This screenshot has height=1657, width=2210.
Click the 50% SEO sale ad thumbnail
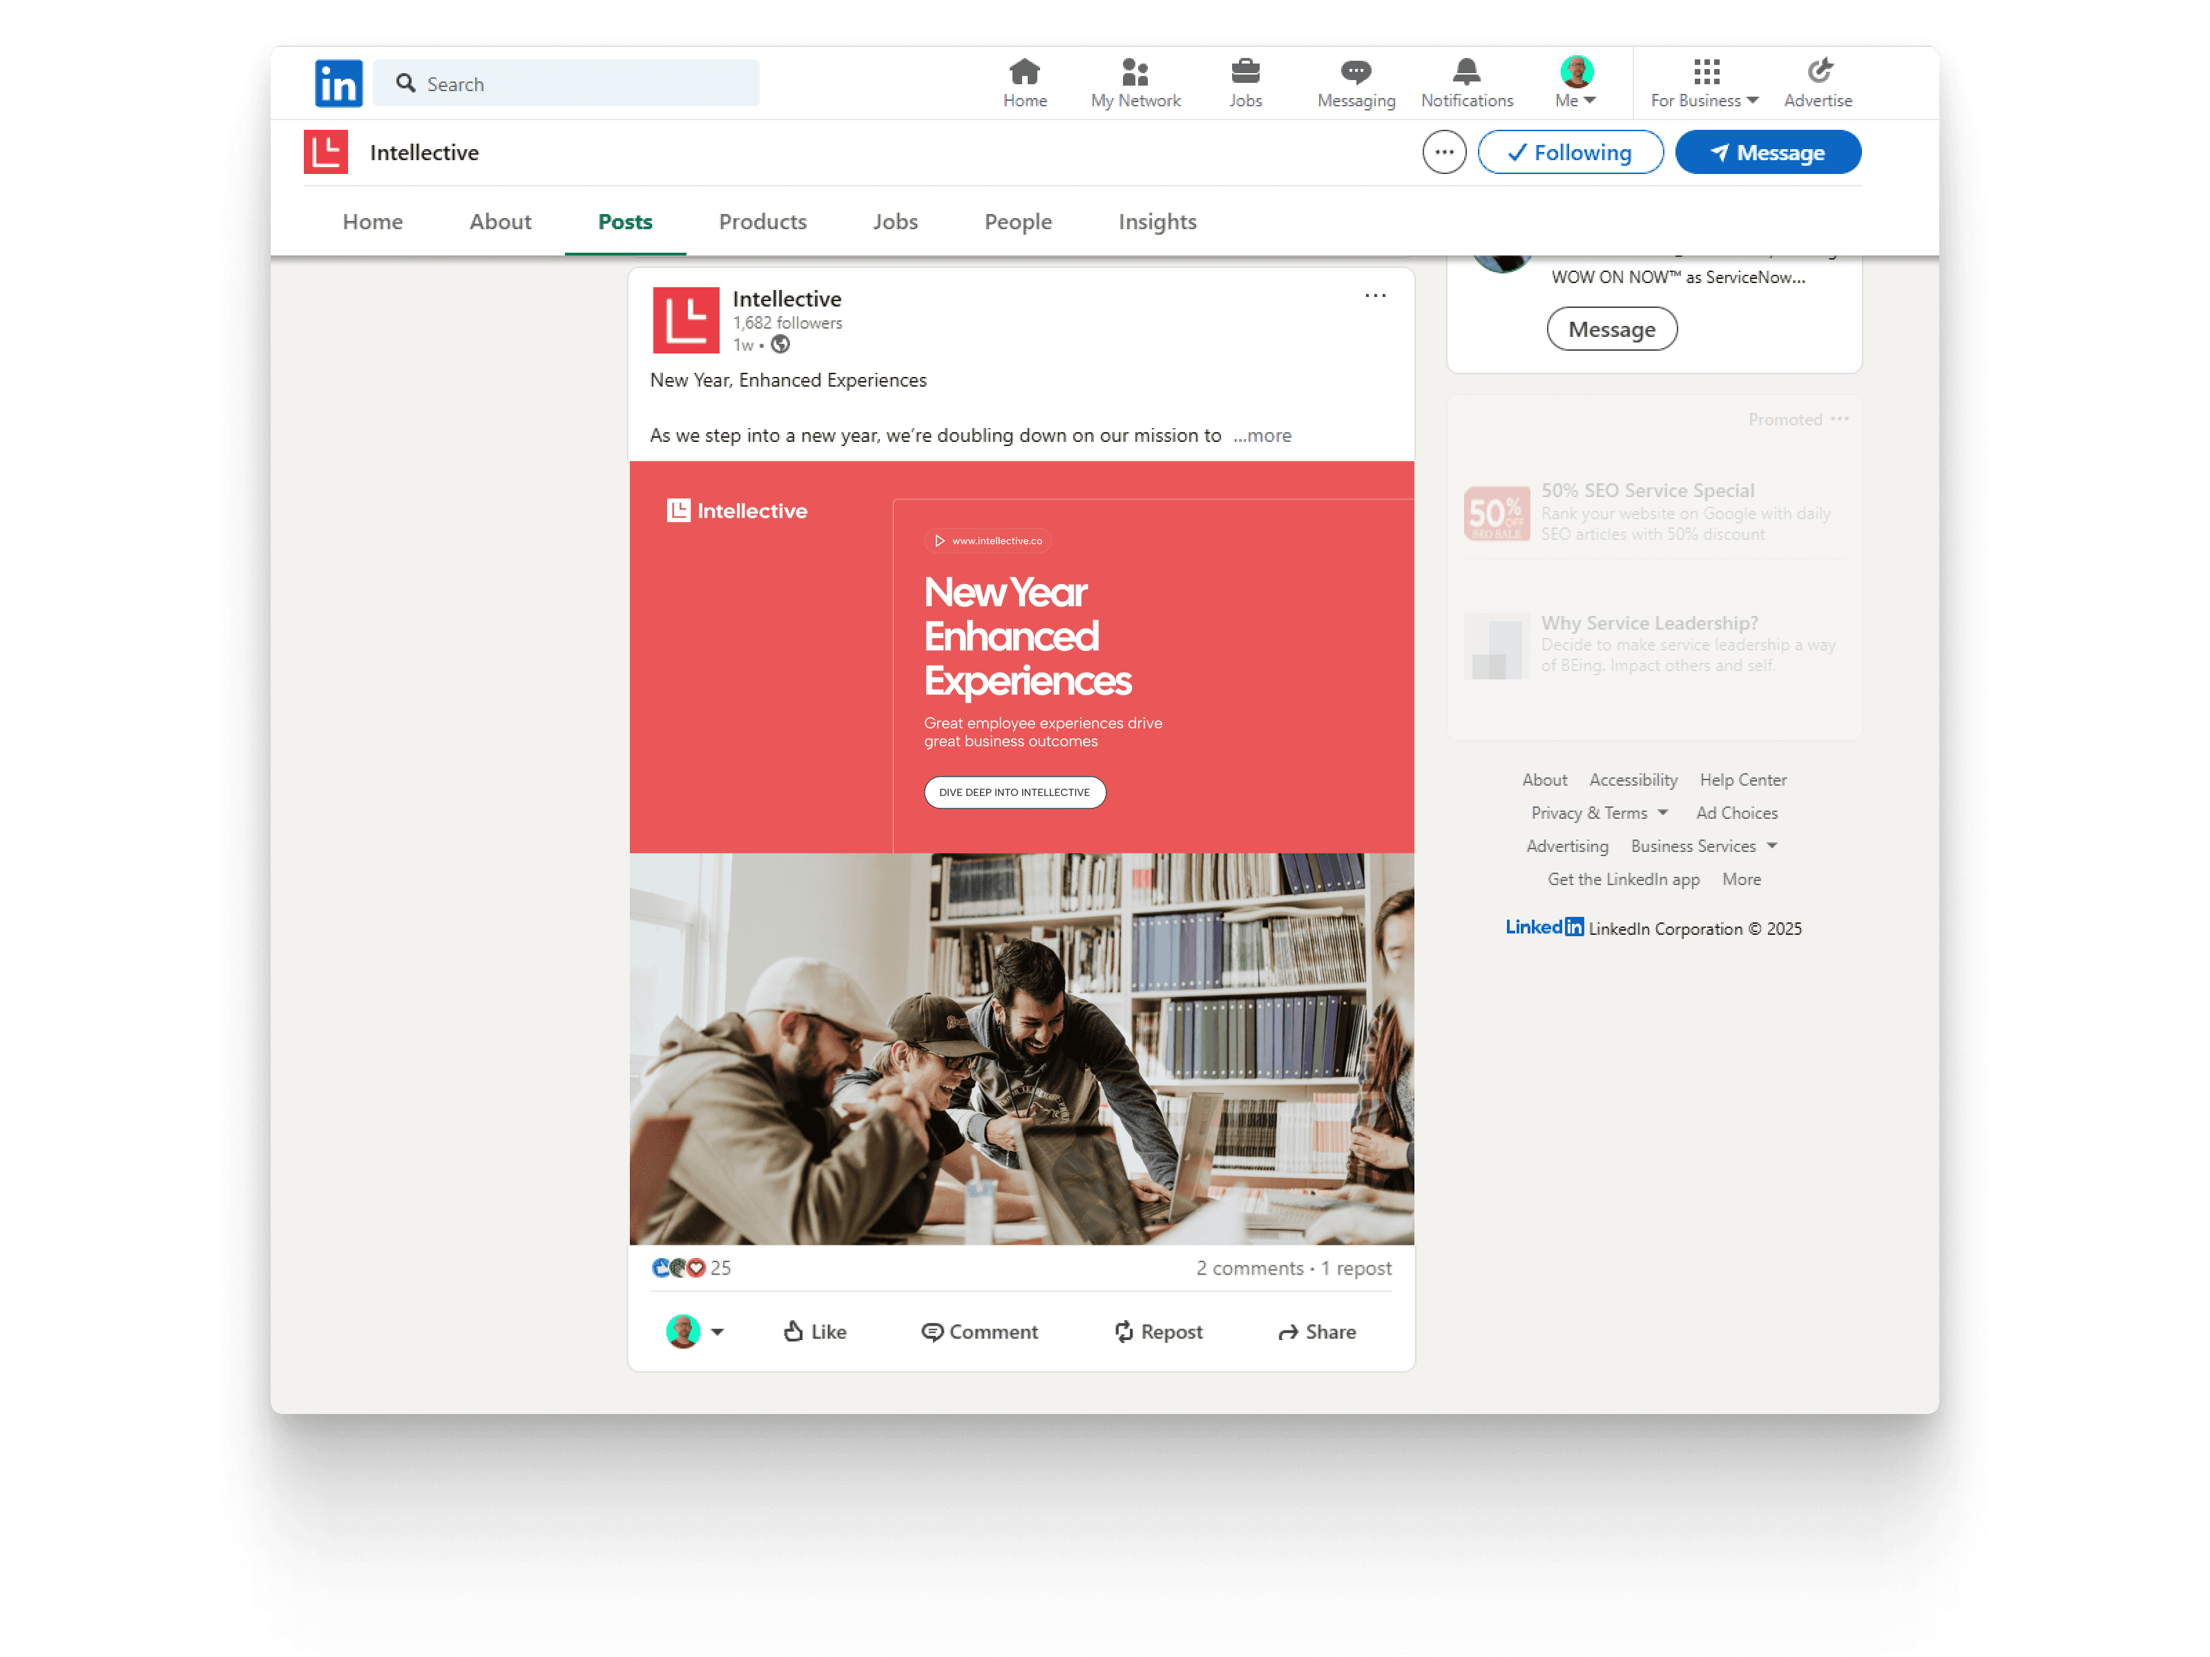1497,514
